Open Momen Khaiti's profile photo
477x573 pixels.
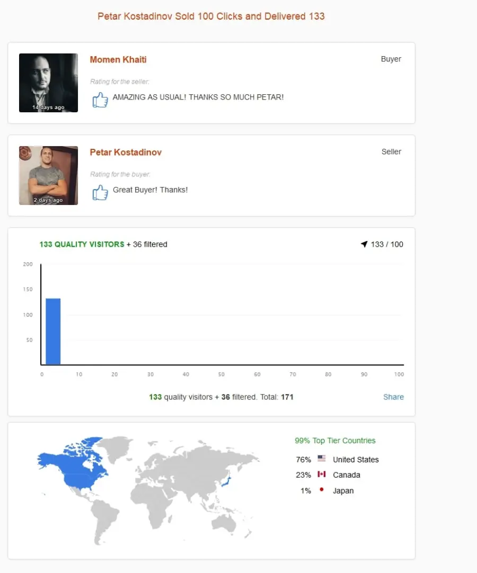[x=48, y=83]
